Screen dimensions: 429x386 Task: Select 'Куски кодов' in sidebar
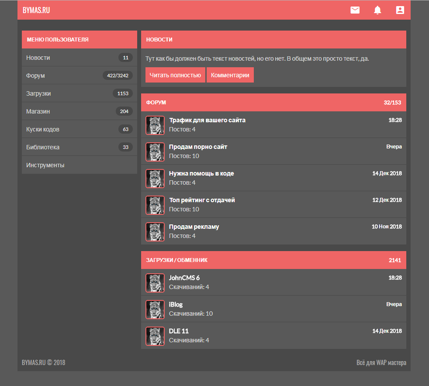click(x=43, y=129)
